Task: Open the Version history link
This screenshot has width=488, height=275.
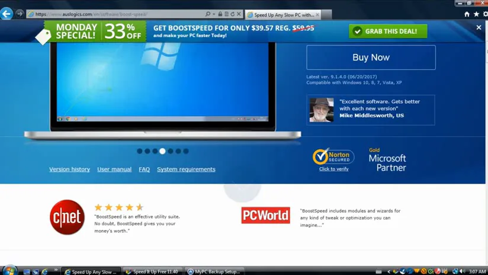Action: [69, 169]
